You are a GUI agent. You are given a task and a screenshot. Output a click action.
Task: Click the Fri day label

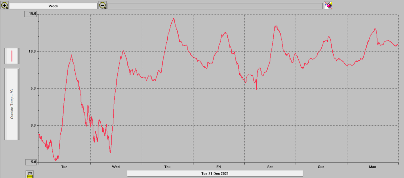pos(219,167)
